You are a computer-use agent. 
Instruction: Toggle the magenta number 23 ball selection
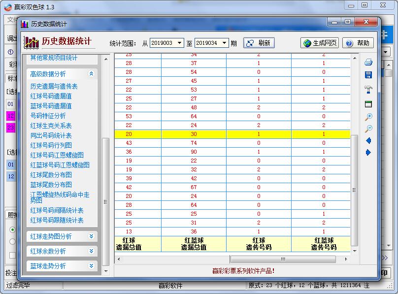(10, 127)
